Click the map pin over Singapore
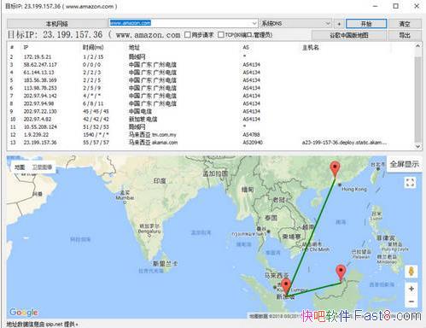Screen dimensions: 426x328 (x=286, y=287)
